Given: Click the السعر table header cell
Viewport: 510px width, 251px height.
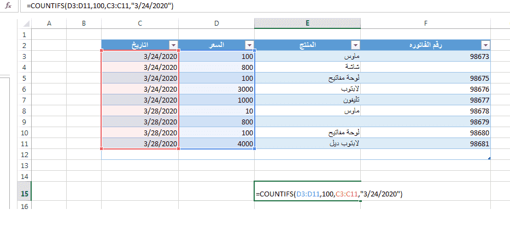Looking at the screenshot, I should [216, 45].
